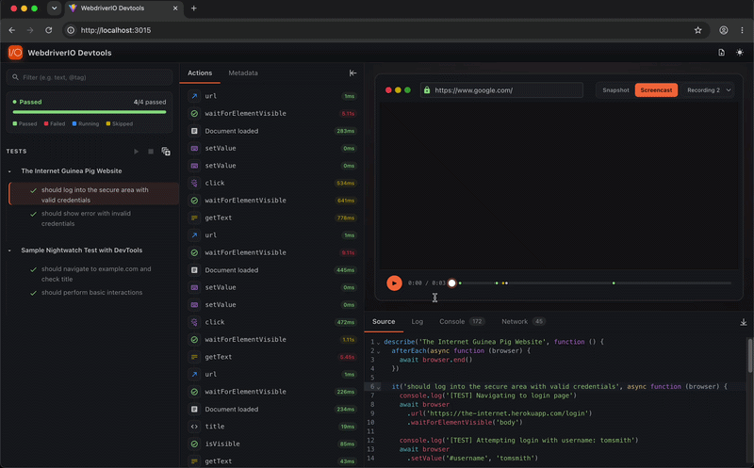The height and width of the screenshot is (468, 754).
Task: Select the isVisible action row
Action: coord(271,444)
